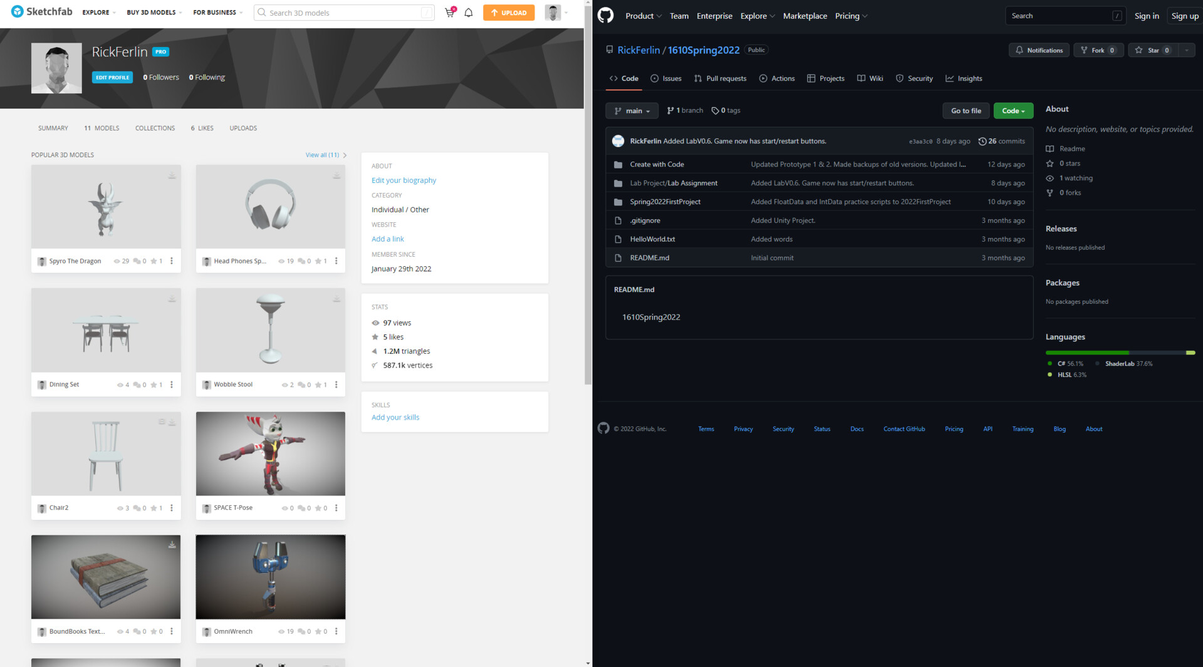Open the EXPLORE dropdown on Sketchfab
The height and width of the screenshot is (667, 1203).
(98, 12)
